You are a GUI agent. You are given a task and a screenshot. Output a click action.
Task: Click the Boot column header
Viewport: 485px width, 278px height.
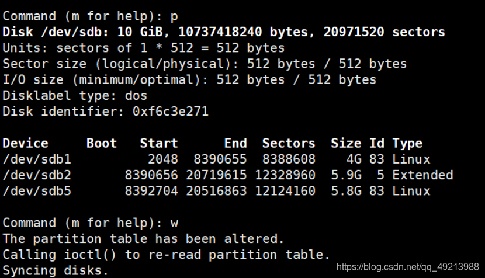(102, 143)
